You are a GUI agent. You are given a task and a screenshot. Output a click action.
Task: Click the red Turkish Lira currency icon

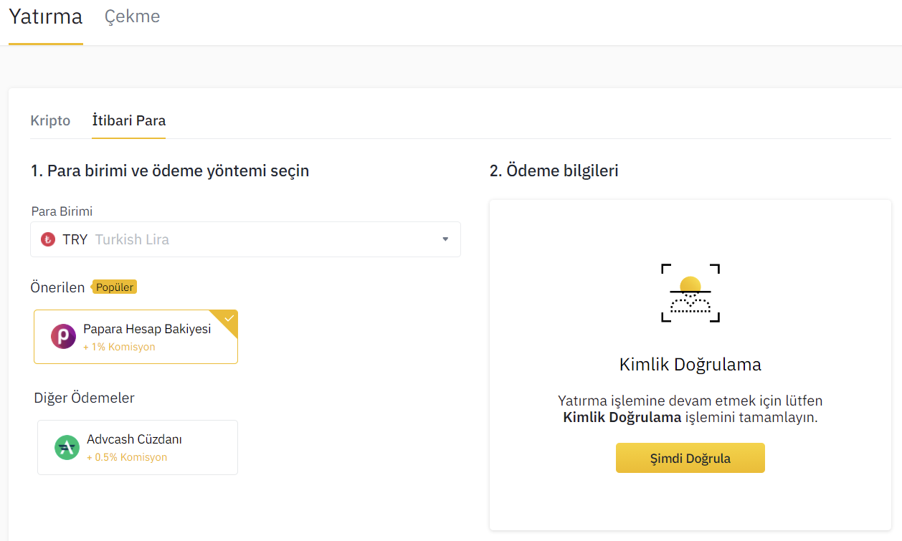[48, 239]
